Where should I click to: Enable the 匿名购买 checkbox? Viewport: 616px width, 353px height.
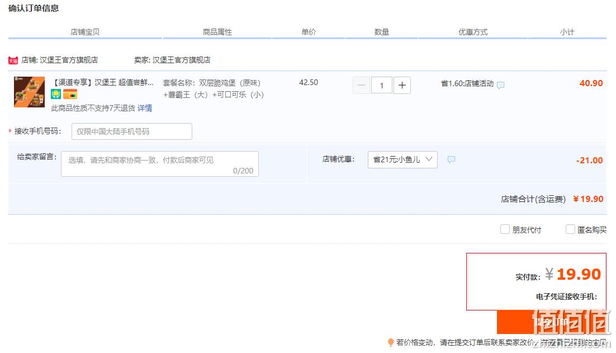[x=570, y=229]
